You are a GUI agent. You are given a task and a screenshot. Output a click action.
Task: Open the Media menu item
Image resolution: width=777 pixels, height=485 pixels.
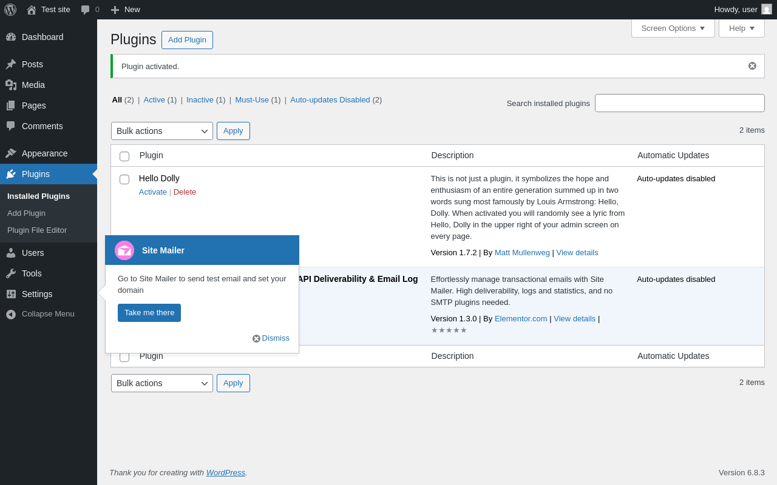coord(49,85)
